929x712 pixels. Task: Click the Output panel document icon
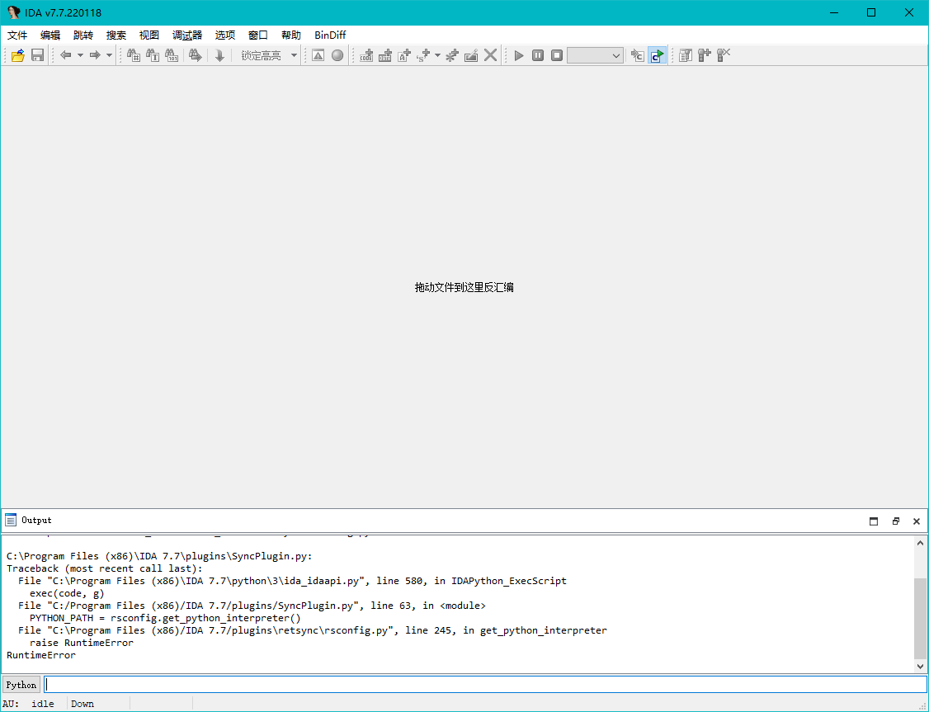tap(11, 520)
